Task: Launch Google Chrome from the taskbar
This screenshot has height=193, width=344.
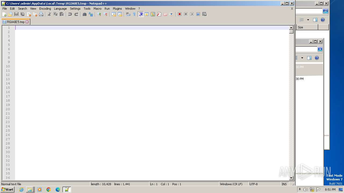Action: 49,190
